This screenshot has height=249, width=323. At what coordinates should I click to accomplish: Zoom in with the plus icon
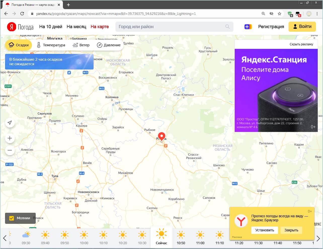(x=10, y=138)
